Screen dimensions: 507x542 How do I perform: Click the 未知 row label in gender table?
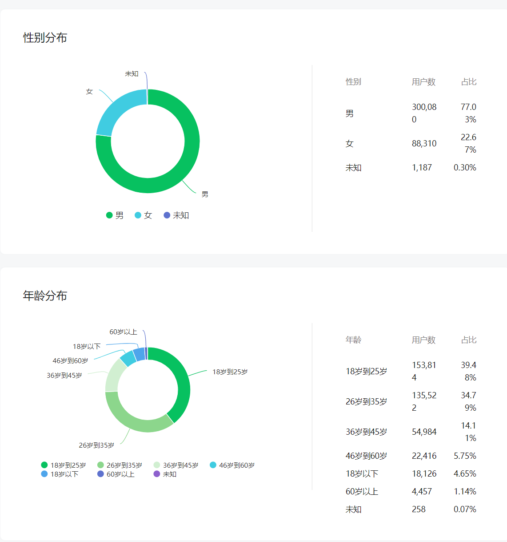[x=353, y=168]
